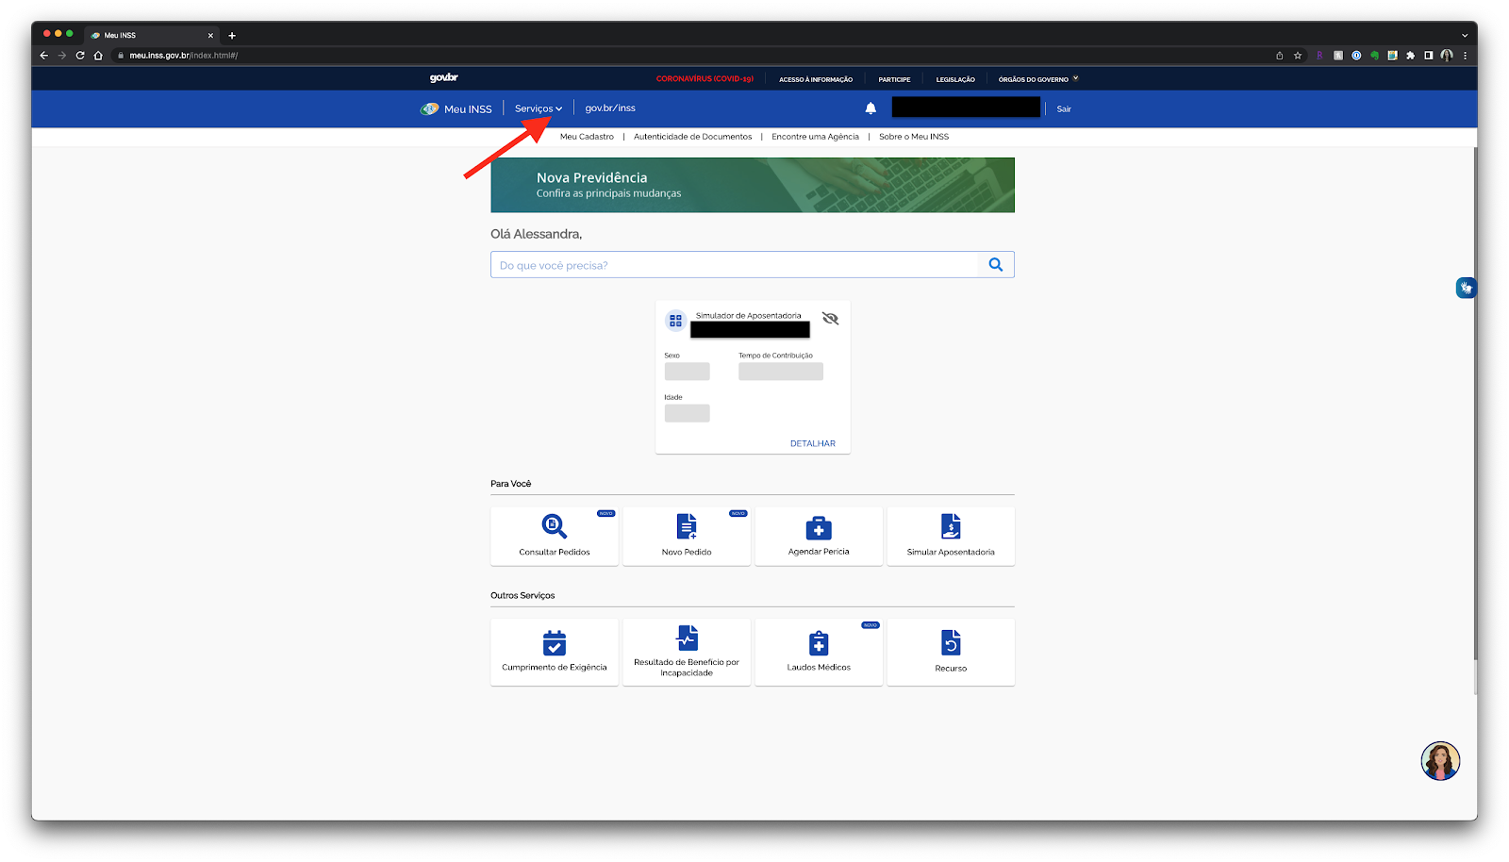
Task: Open Encontre uma Agência menu item
Action: (815, 137)
